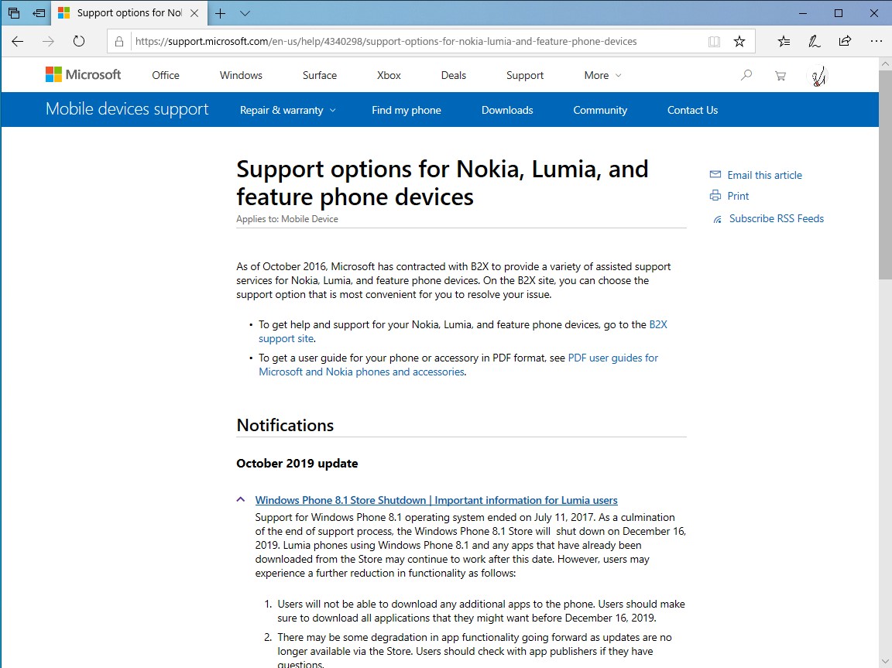Click Subscribe RSS Feeds link

776,218
